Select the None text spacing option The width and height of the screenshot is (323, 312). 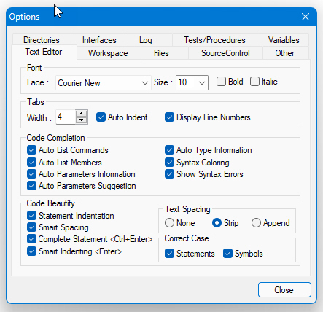[x=169, y=223]
